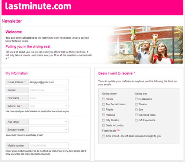The height and width of the screenshot is (164, 186).
Task: Tick the Flash deals time limited checkbox
Action: click(x=103, y=136)
